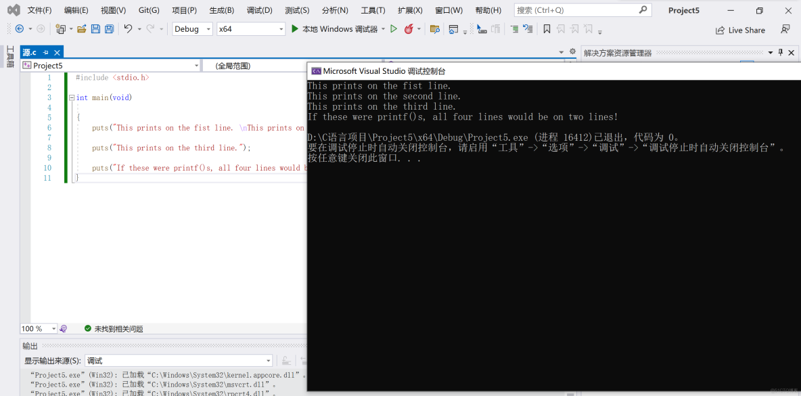The height and width of the screenshot is (396, 801).
Task: Open the feedback person icon
Action: (785, 30)
